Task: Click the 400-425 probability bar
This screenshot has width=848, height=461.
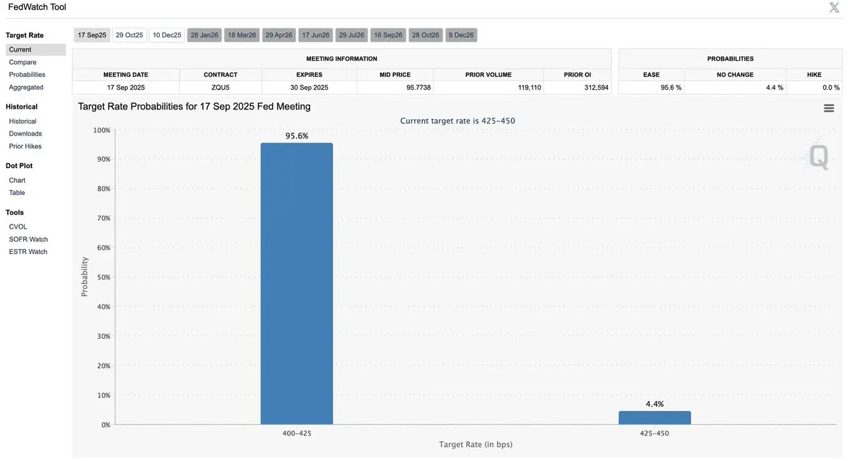Action: point(297,284)
